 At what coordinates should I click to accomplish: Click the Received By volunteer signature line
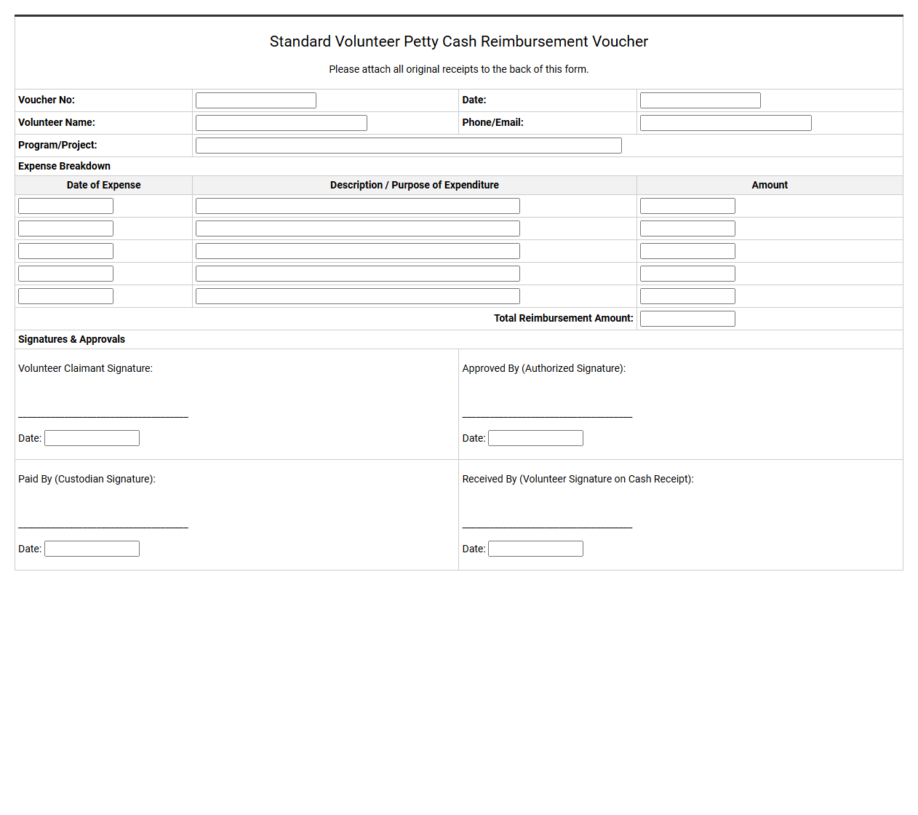[x=547, y=527]
